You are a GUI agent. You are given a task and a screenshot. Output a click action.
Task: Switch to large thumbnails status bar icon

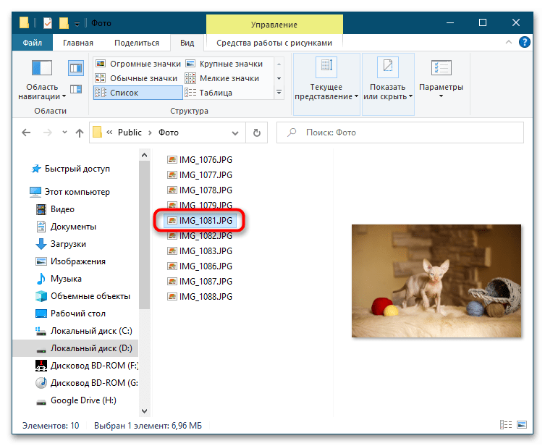click(x=522, y=425)
